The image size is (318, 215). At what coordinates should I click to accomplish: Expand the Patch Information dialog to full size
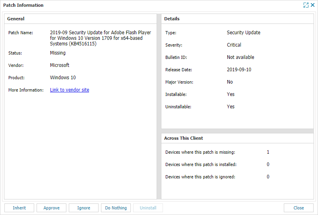click(x=306, y=5)
